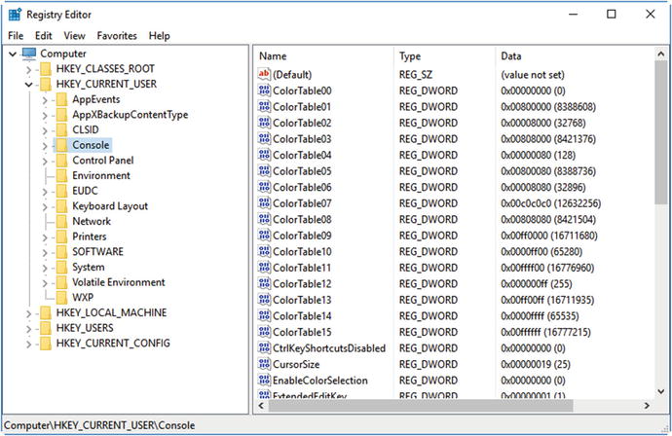
Task: Collapse the HKEY_CURRENT_USER key
Action: tap(28, 85)
